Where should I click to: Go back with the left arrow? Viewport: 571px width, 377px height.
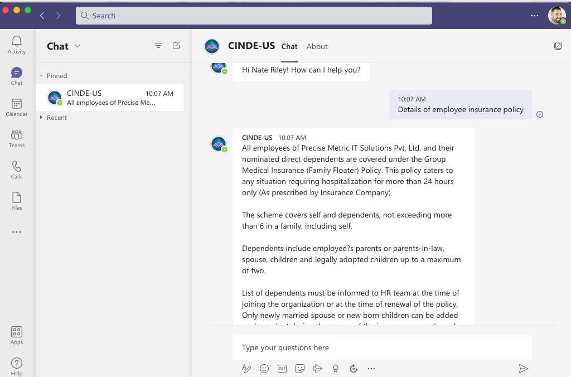coord(42,16)
